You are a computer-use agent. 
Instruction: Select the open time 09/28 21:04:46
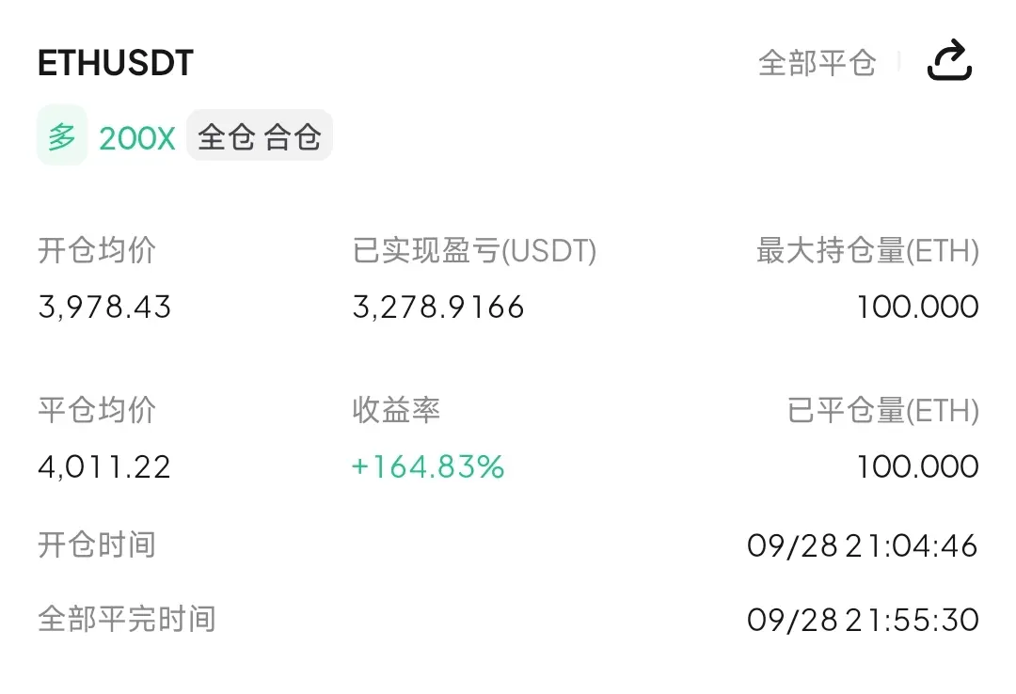pos(863,546)
